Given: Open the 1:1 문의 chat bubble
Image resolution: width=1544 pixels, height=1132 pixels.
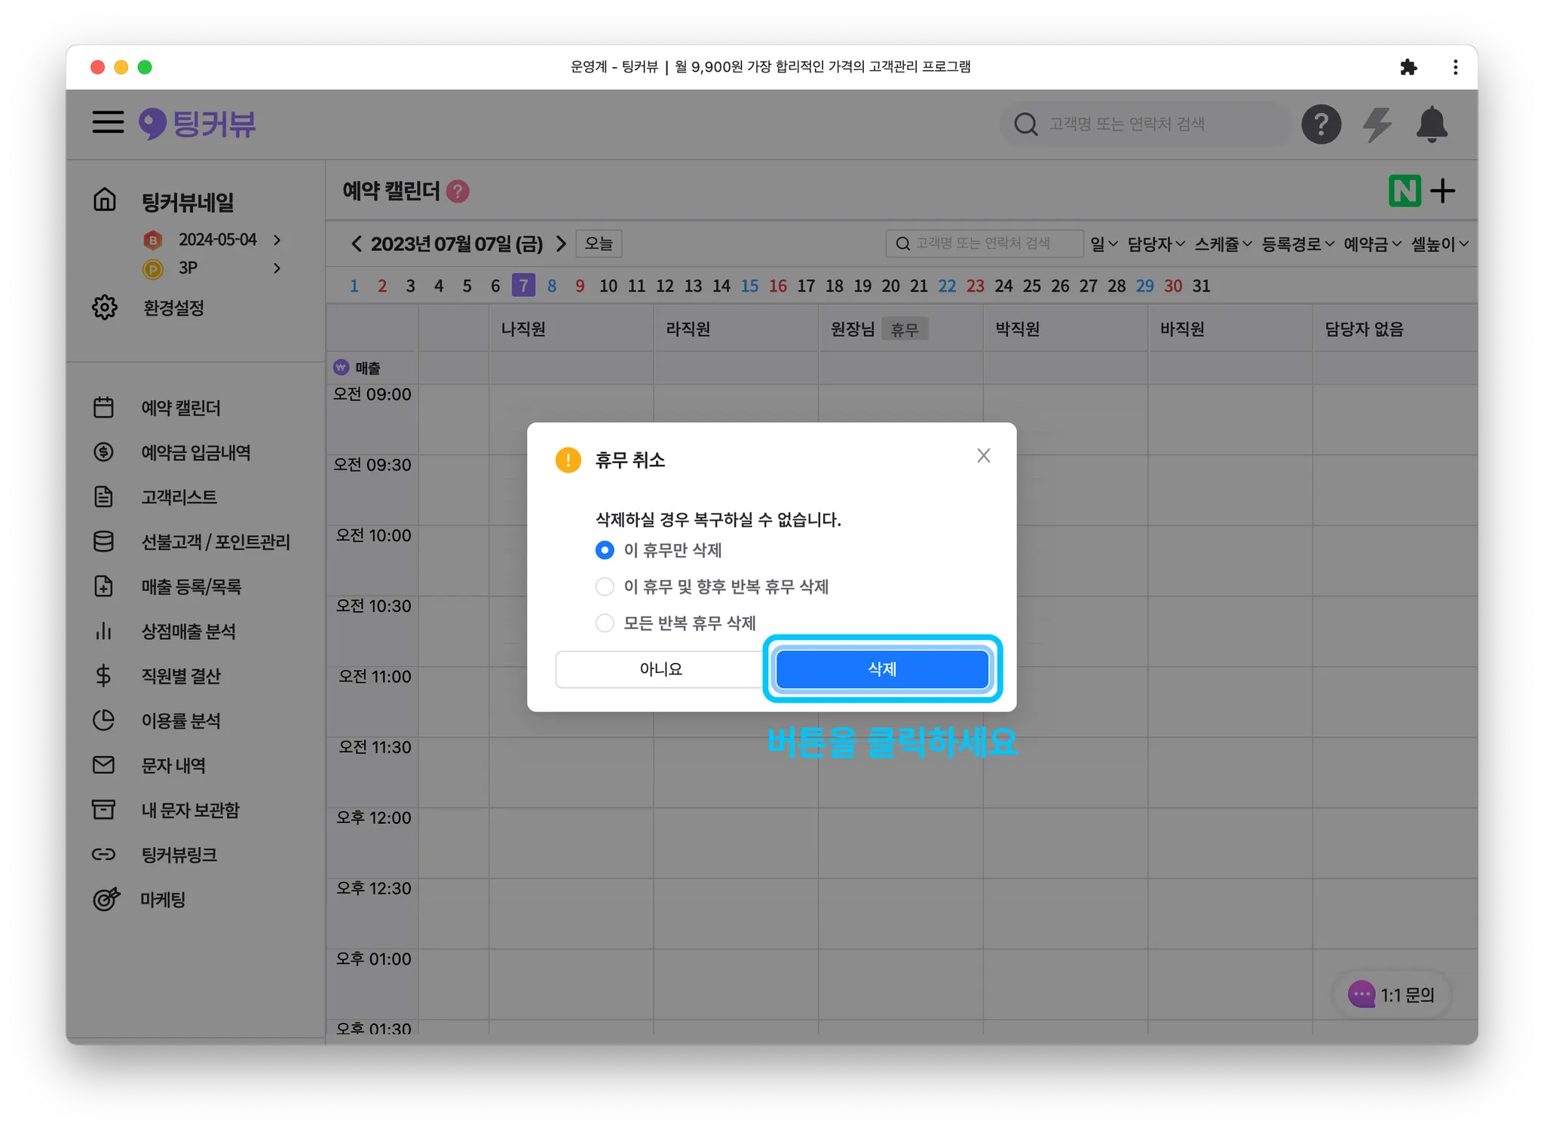Looking at the screenshot, I should (1392, 995).
